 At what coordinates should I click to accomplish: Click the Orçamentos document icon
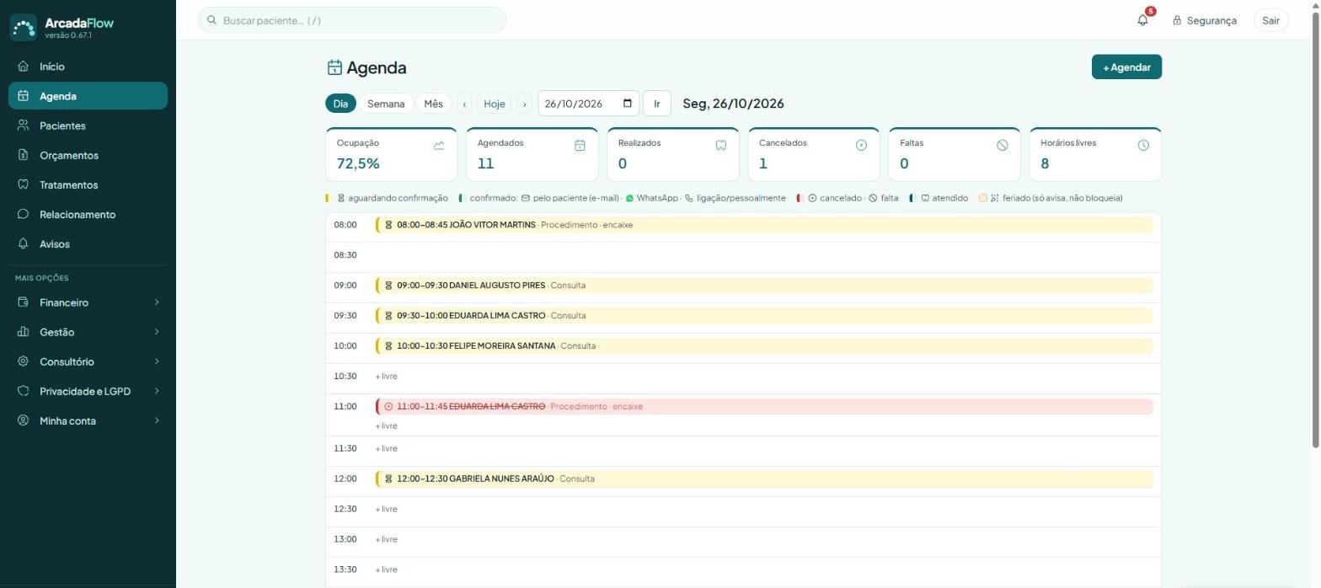pyautogui.click(x=24, y=154)
